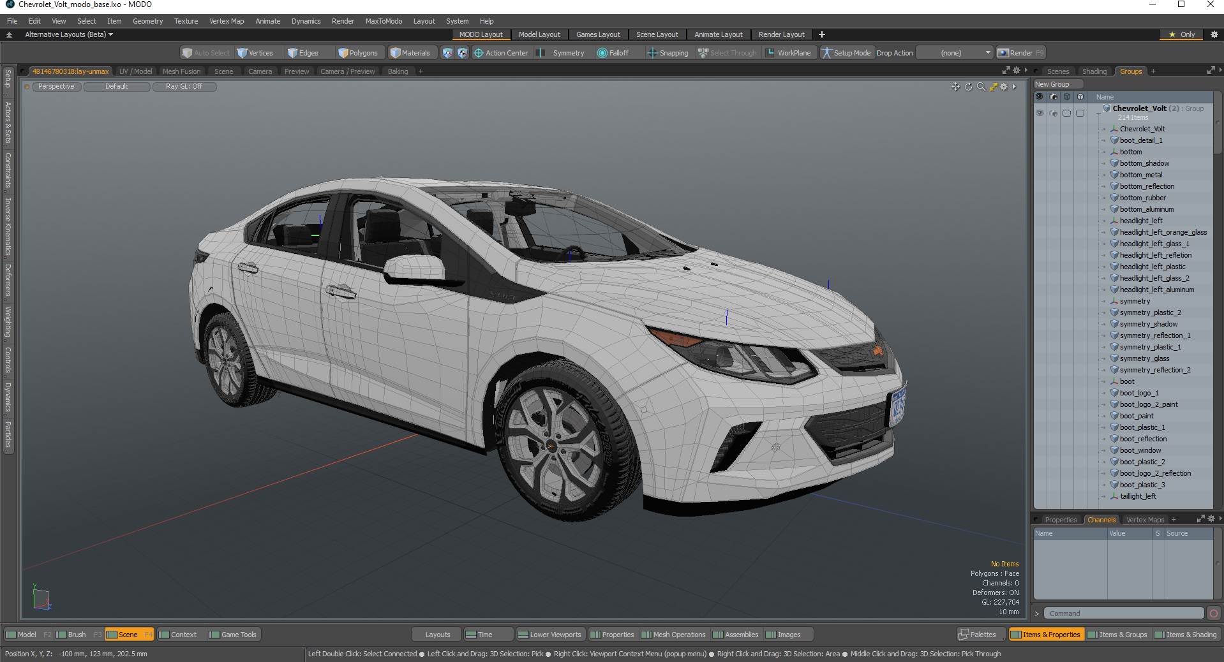Toggle render camera of Chevrolet_Volt group
This screenshot has width=1224, height=662.
(1054, 113)
